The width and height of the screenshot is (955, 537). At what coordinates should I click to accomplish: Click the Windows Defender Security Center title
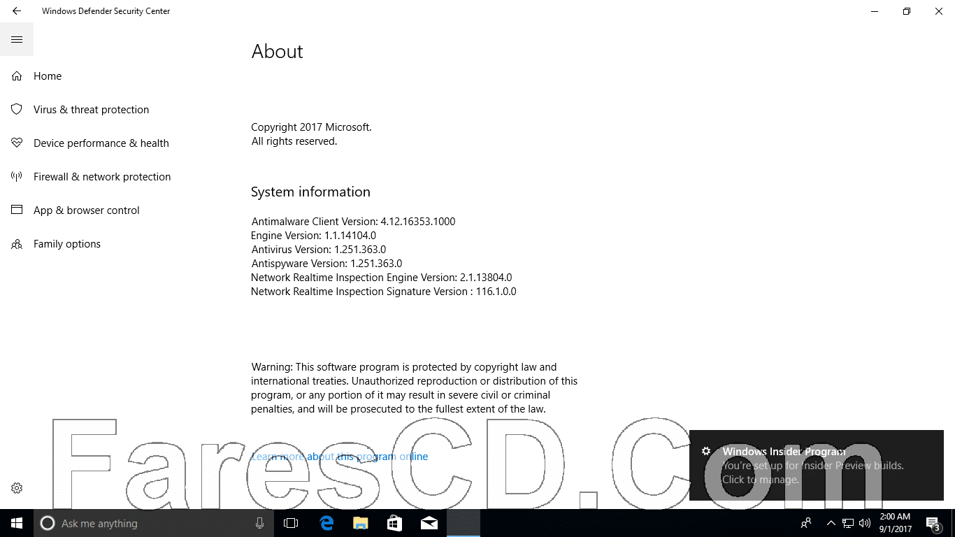pyautogui.click(x=106, y=11)
